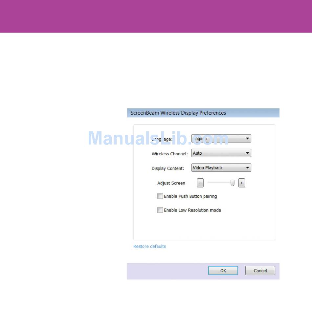
Task: Click the Restore defaults link
Action: (149, 246)
